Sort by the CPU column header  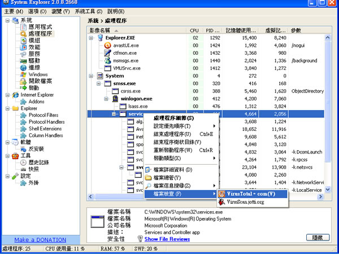pyautogui.click(x=194, y=30)
